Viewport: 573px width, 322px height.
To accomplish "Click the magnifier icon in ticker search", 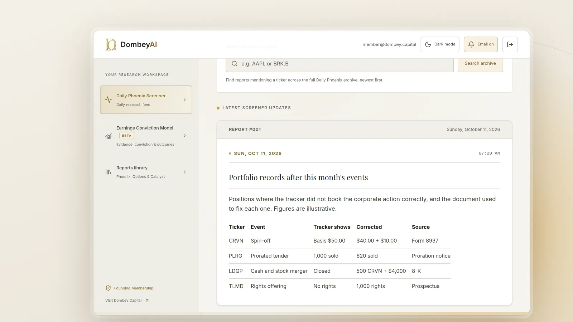I will (235, 64).
